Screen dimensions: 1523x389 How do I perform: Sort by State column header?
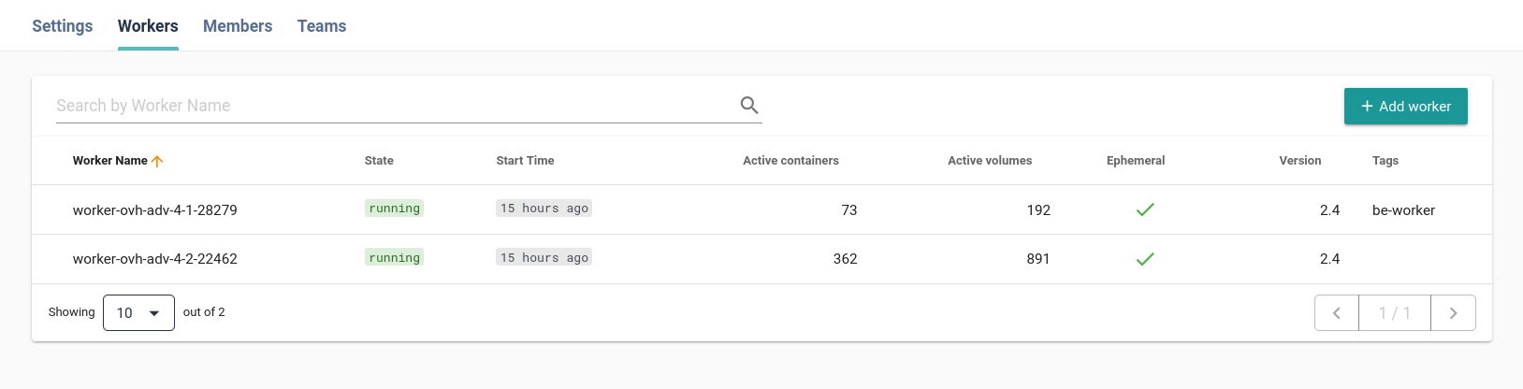point(379,161)
